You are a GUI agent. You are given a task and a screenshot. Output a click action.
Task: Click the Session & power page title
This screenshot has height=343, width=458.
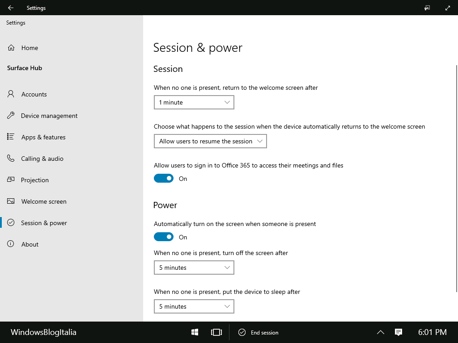click(x=198, y=48)
